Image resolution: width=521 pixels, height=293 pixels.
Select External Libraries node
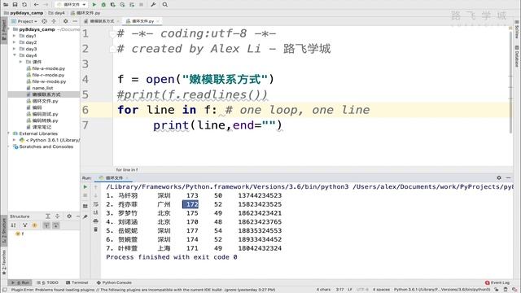[35, 133]
